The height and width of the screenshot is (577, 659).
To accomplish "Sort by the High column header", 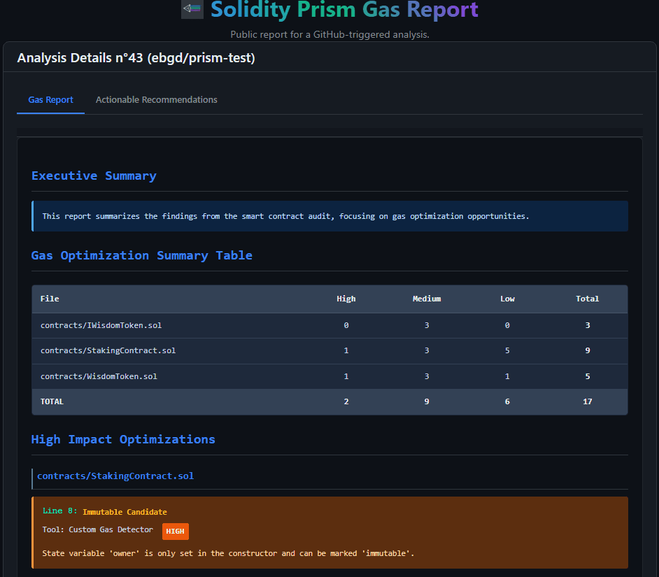I will pos(346,299).
